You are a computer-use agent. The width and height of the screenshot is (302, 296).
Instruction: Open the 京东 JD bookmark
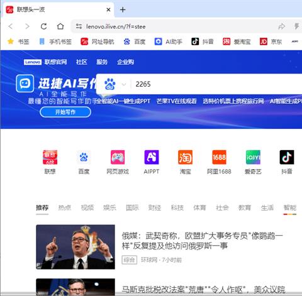pos(271,41)
